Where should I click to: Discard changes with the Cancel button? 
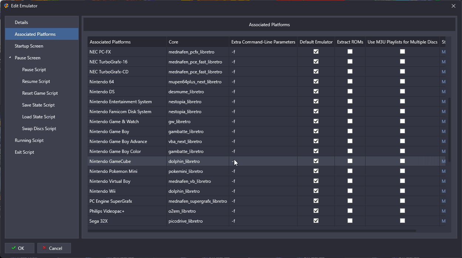pyautogui.click(x=54, y=248)
